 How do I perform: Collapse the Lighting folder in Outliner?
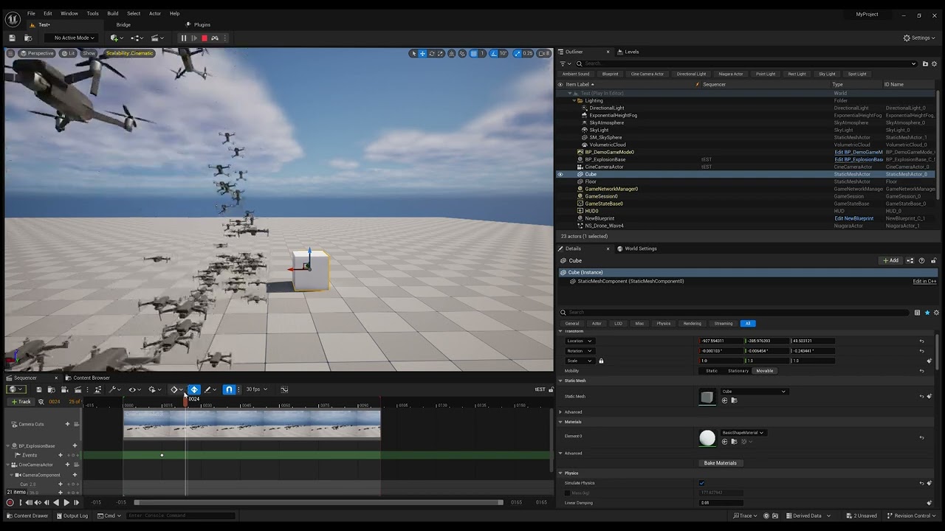[574, 100]
